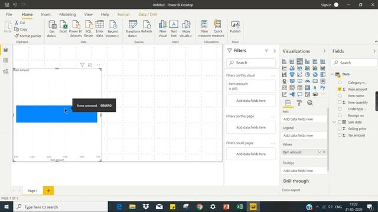This screenshot has height=212, width=378.
Task: Check the Ordertype field
Action: 340,109
